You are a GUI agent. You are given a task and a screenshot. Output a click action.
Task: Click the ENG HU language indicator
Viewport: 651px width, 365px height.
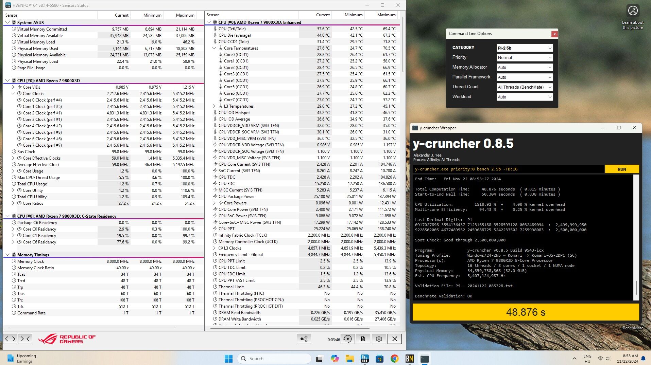587,359
